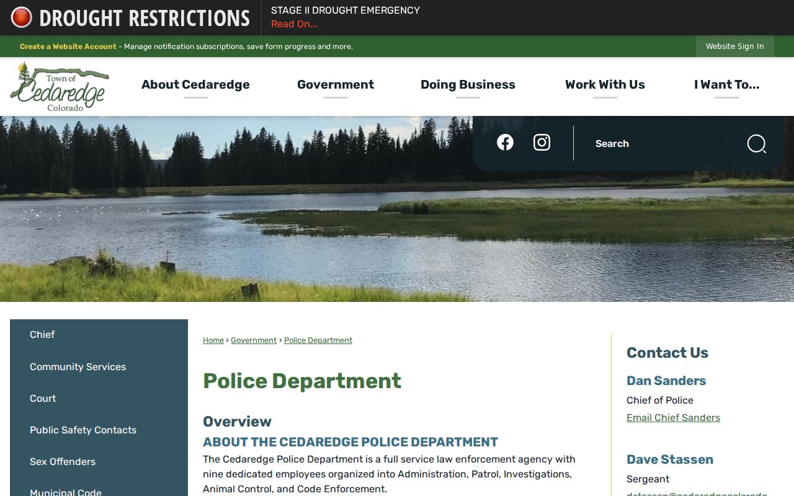Follow the Create a Website Account link

(x=68, y=46)
